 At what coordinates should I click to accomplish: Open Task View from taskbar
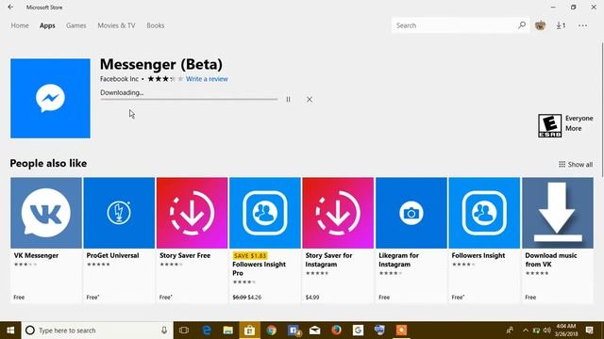pyautogui.click(x=184, y=331)
